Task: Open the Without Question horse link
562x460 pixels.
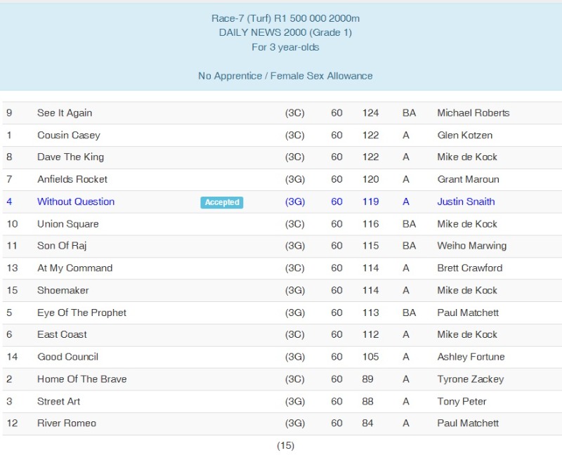Action: [76, 202]
